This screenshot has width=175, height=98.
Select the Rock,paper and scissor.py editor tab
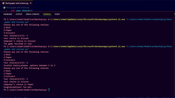coord(17,3)
